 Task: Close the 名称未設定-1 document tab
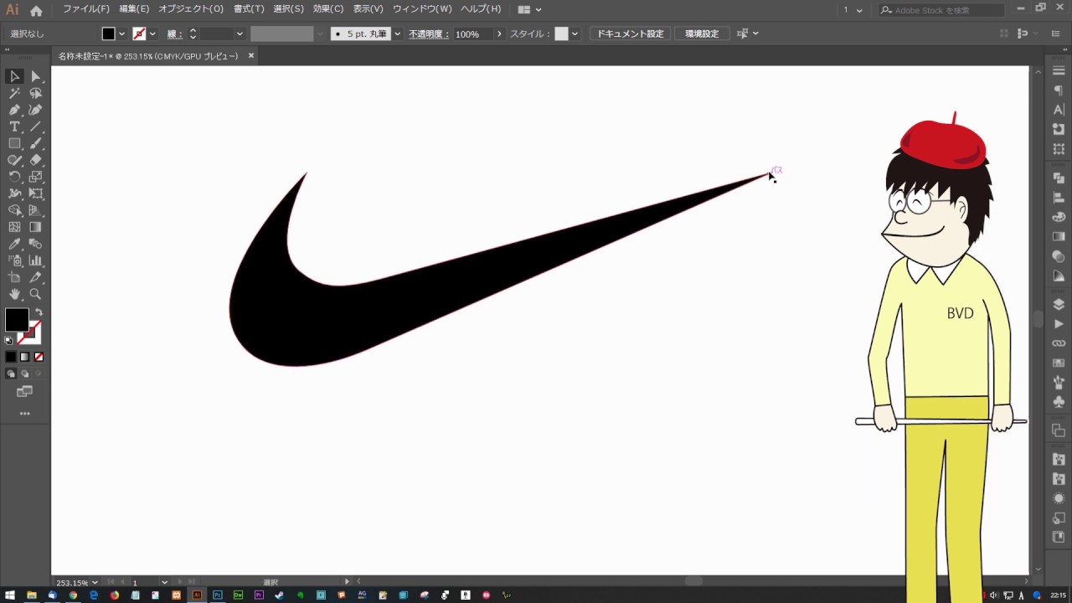coord(250,56)
